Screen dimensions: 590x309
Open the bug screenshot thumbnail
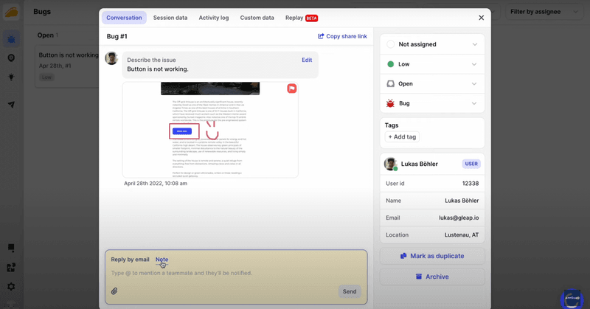coord(210,130)
